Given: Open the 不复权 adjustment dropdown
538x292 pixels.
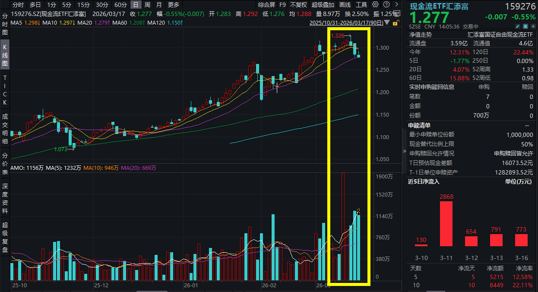Looking at the screenshot, I should [x=298, y=5].
